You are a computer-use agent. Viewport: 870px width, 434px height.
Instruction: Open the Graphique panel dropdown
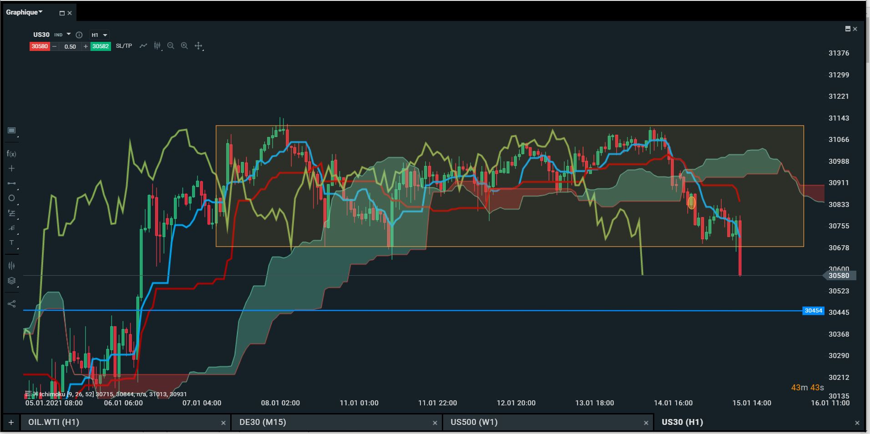(24, 12)
